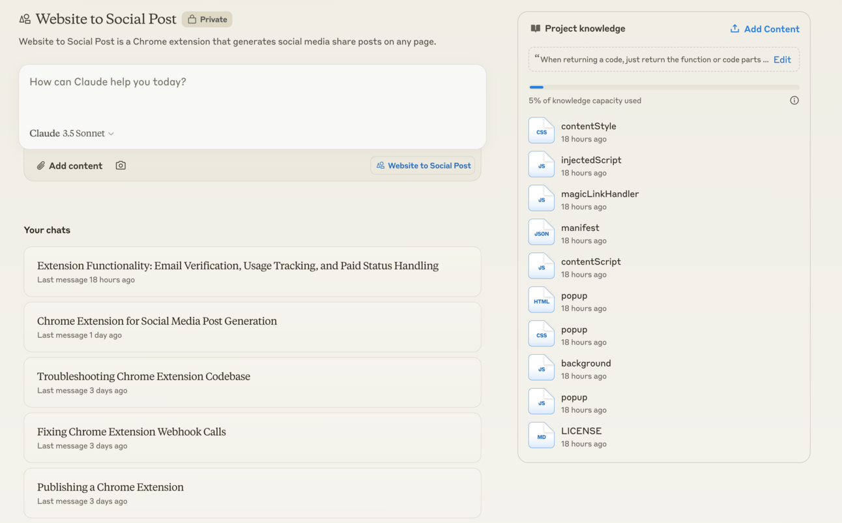
Task: Expand the Claude 3.5 Sonnet model dropdown
Action: [x=72, y=134]
